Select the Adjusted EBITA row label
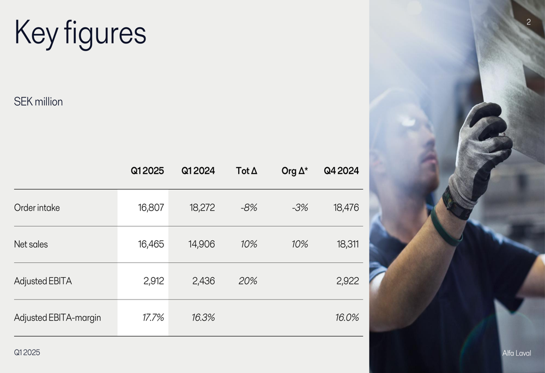This screenshot has width=545, height=373. [43, 281]
